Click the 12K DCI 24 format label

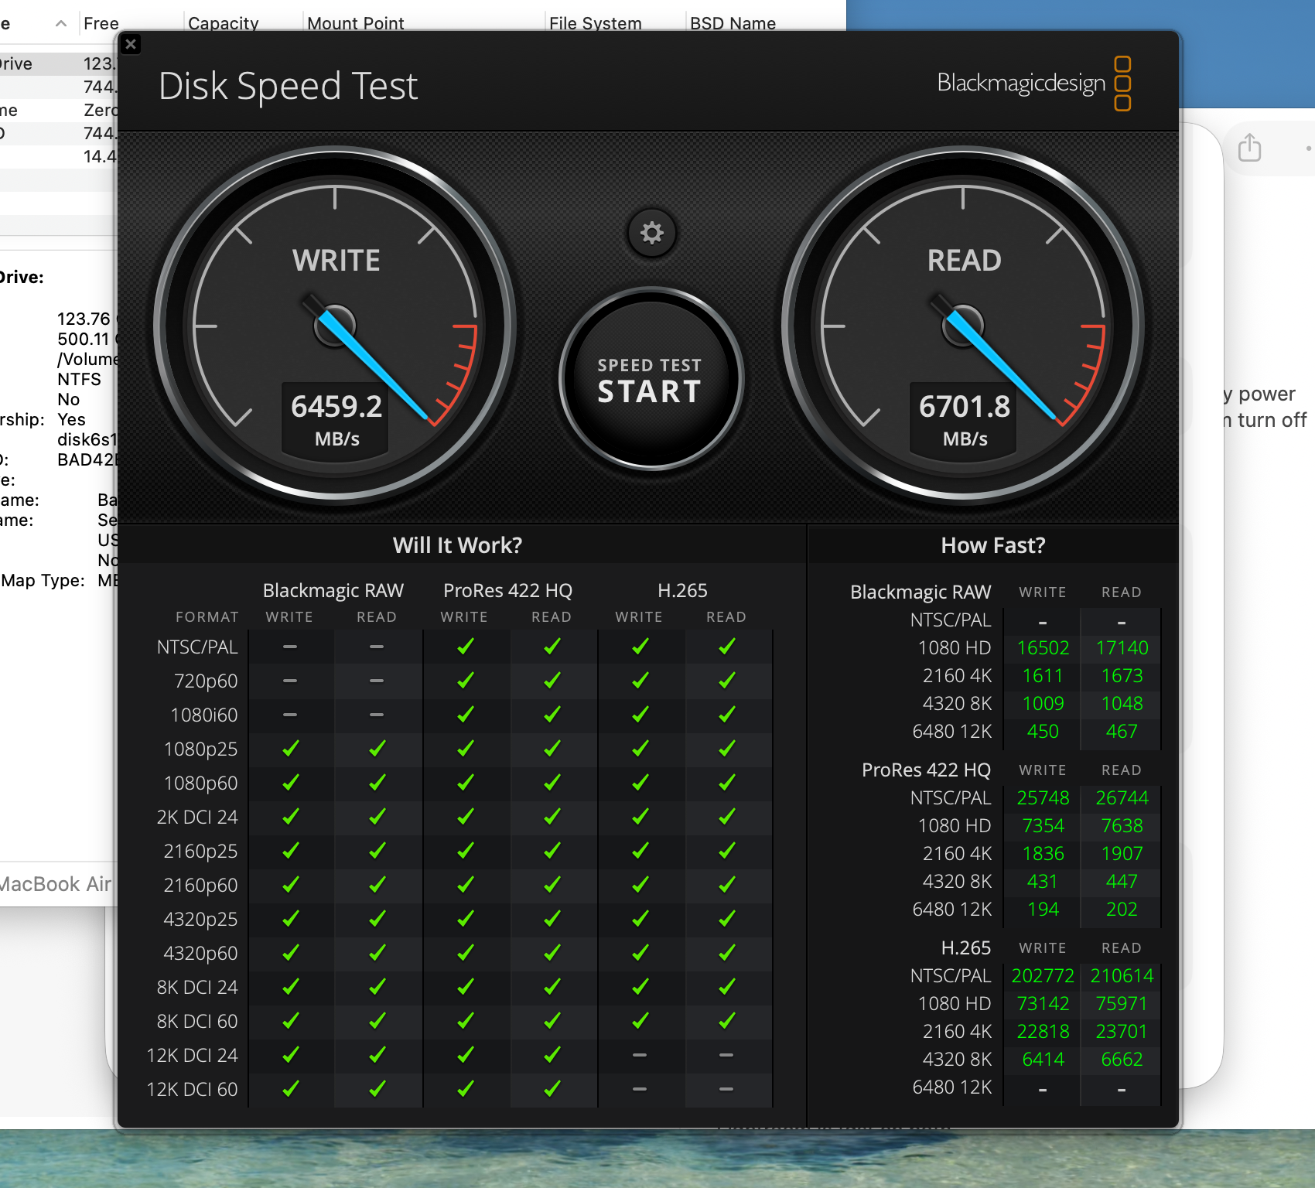193,1055
